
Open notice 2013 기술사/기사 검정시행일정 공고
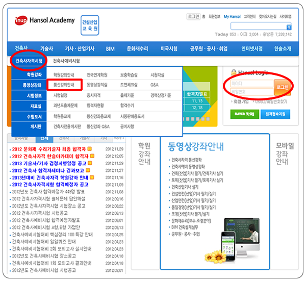click(x=49, y=164)
